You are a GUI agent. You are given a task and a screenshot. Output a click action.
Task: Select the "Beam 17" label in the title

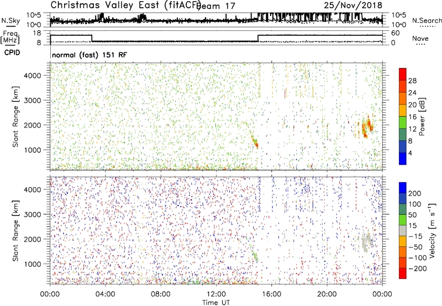(x=215, y=6)
